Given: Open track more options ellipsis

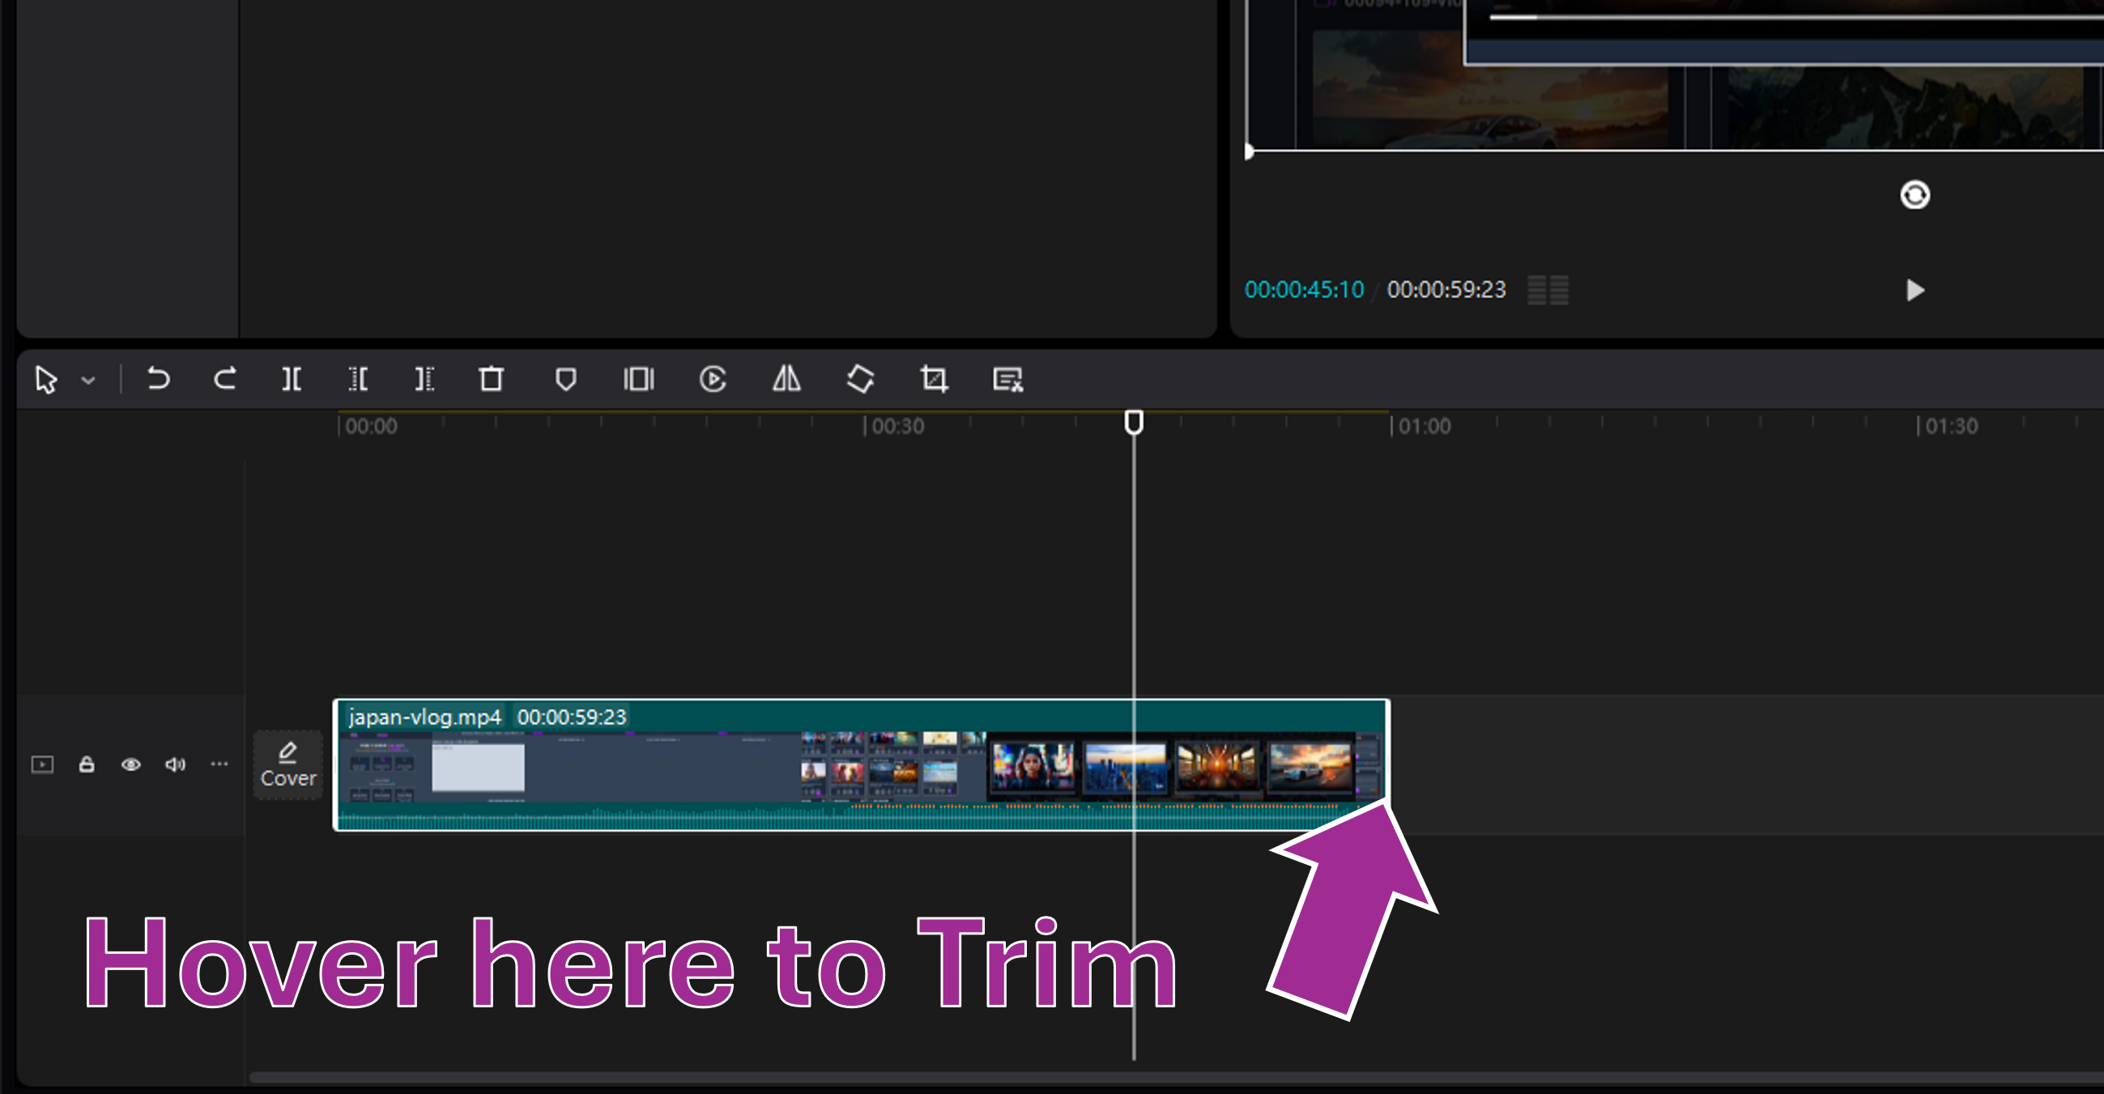Looking at the screenshot, I should pos(219,764).
